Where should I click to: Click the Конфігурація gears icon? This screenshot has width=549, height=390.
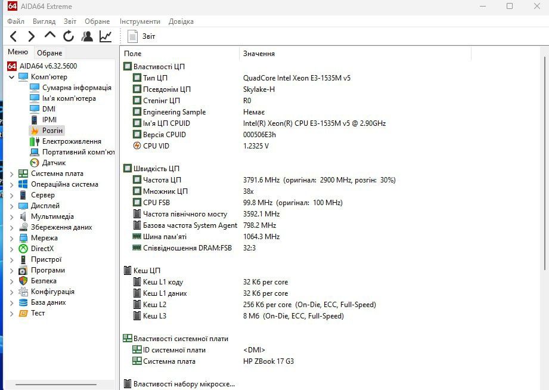(x=23, y=292)
